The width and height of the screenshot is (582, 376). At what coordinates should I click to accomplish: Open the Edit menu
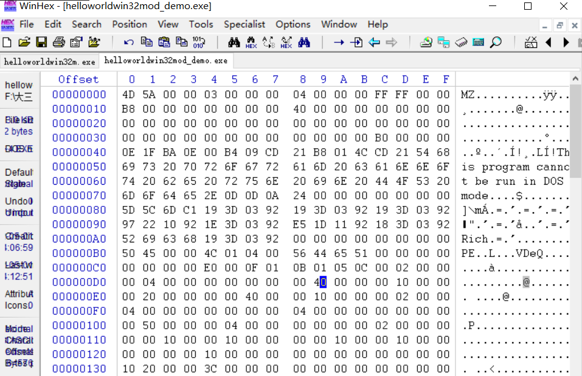click(53, 24)
